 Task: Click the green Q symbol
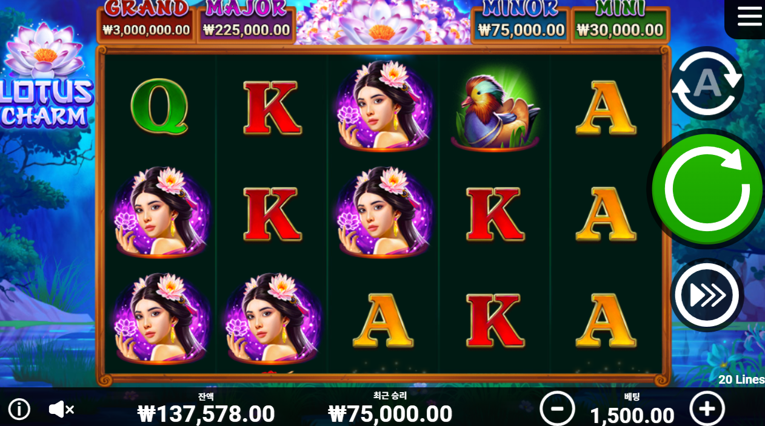click(159, 107)
